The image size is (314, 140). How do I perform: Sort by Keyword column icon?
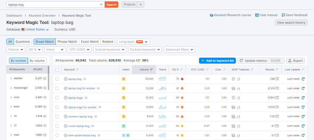point(78,70)
